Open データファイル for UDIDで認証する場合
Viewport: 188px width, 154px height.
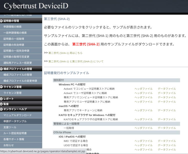(x=167, y=145)
